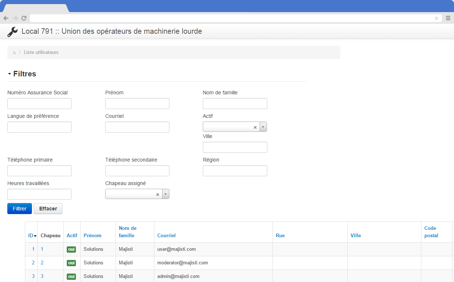The image size is (454, 282).
Task: Focus the Prénom filter field
Action: point(137,104)
